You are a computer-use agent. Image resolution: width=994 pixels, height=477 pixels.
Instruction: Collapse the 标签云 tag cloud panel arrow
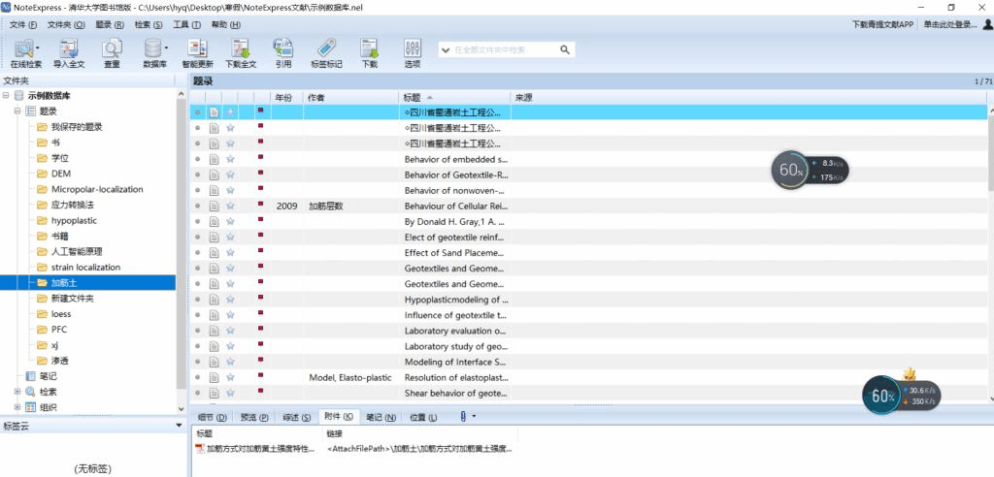click(x=179, y=426)
